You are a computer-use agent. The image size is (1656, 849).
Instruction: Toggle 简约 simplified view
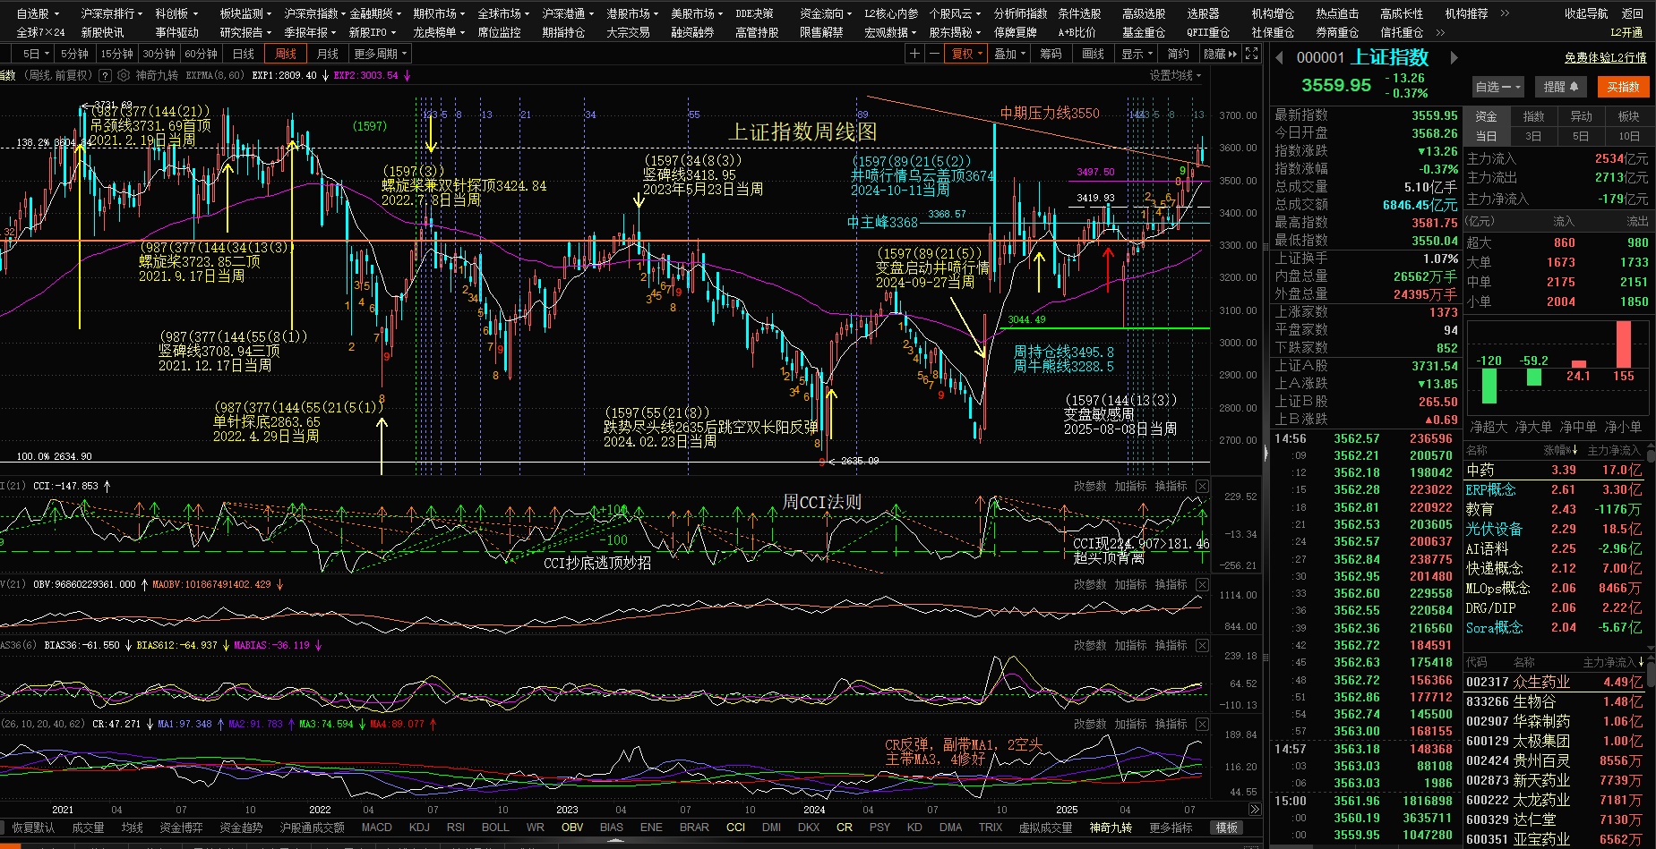tap(1179, 54)
